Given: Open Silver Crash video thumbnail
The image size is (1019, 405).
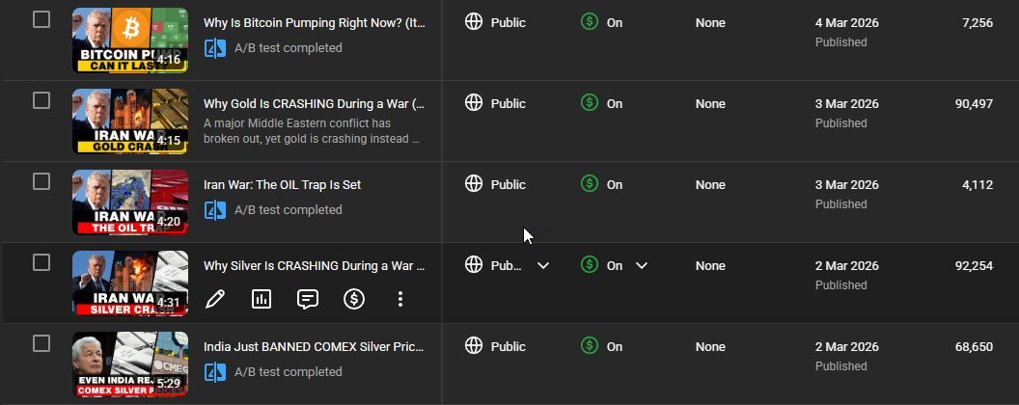Looking at the screenshot, I should point(130,283).
